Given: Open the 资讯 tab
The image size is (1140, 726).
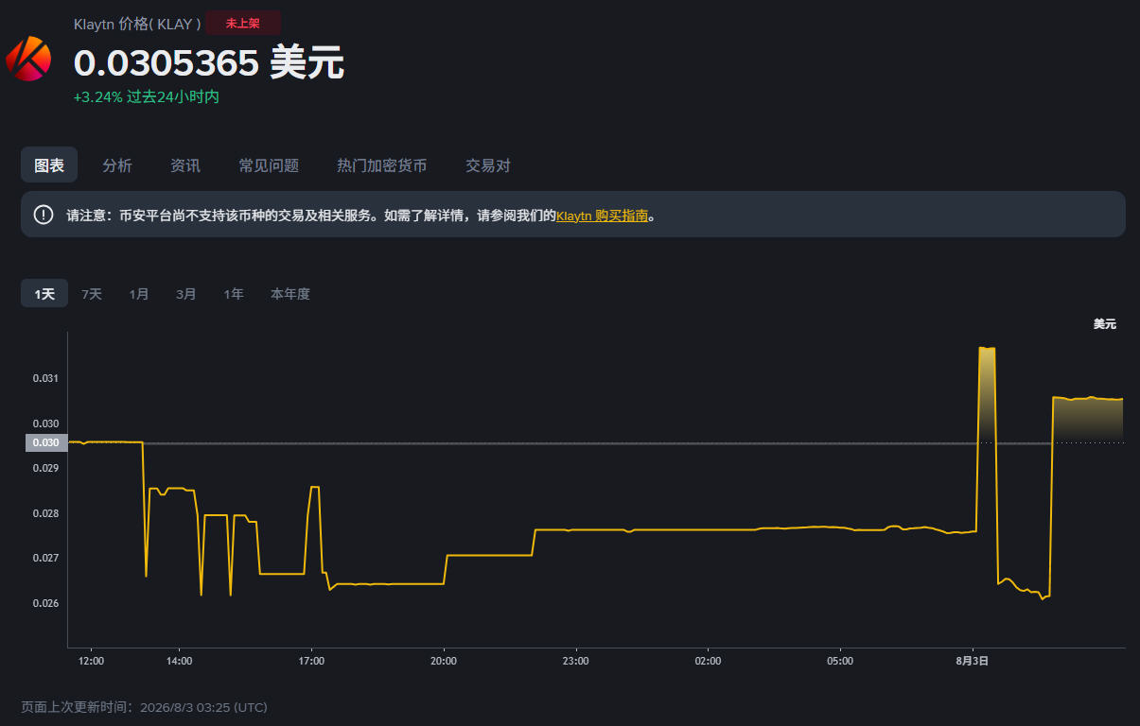Looking at the screenshot, I should click(185, 165).
